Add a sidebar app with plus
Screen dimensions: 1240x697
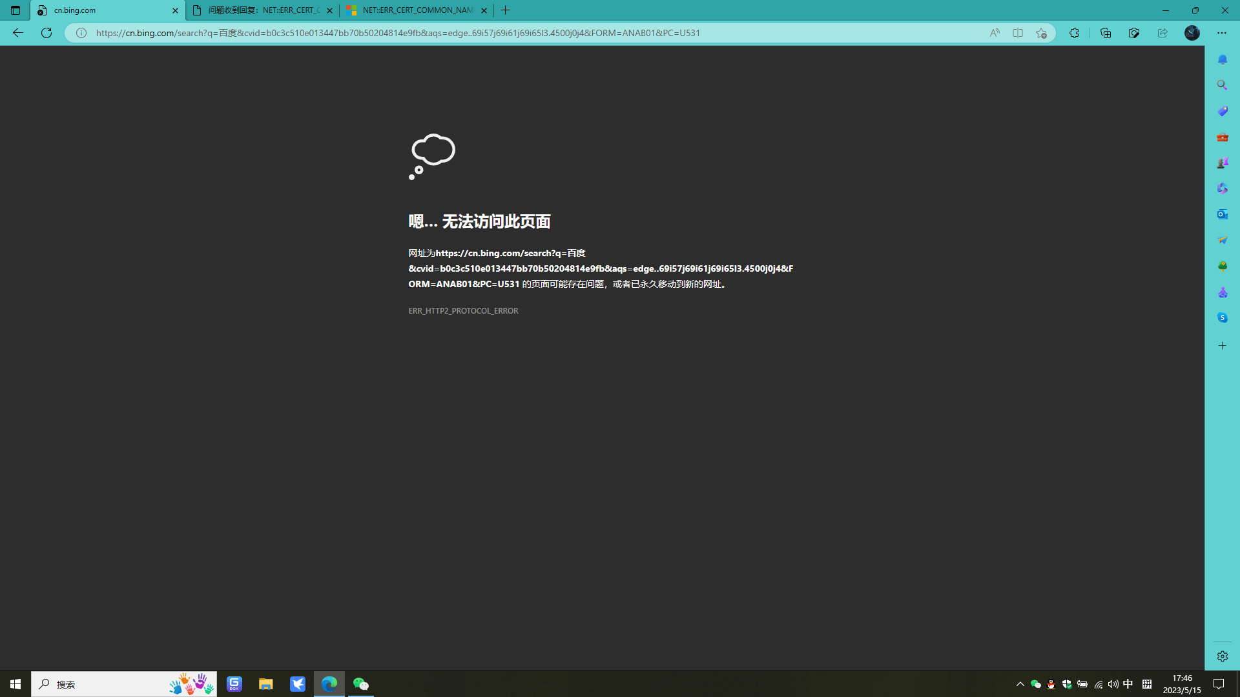point(1222,346)
